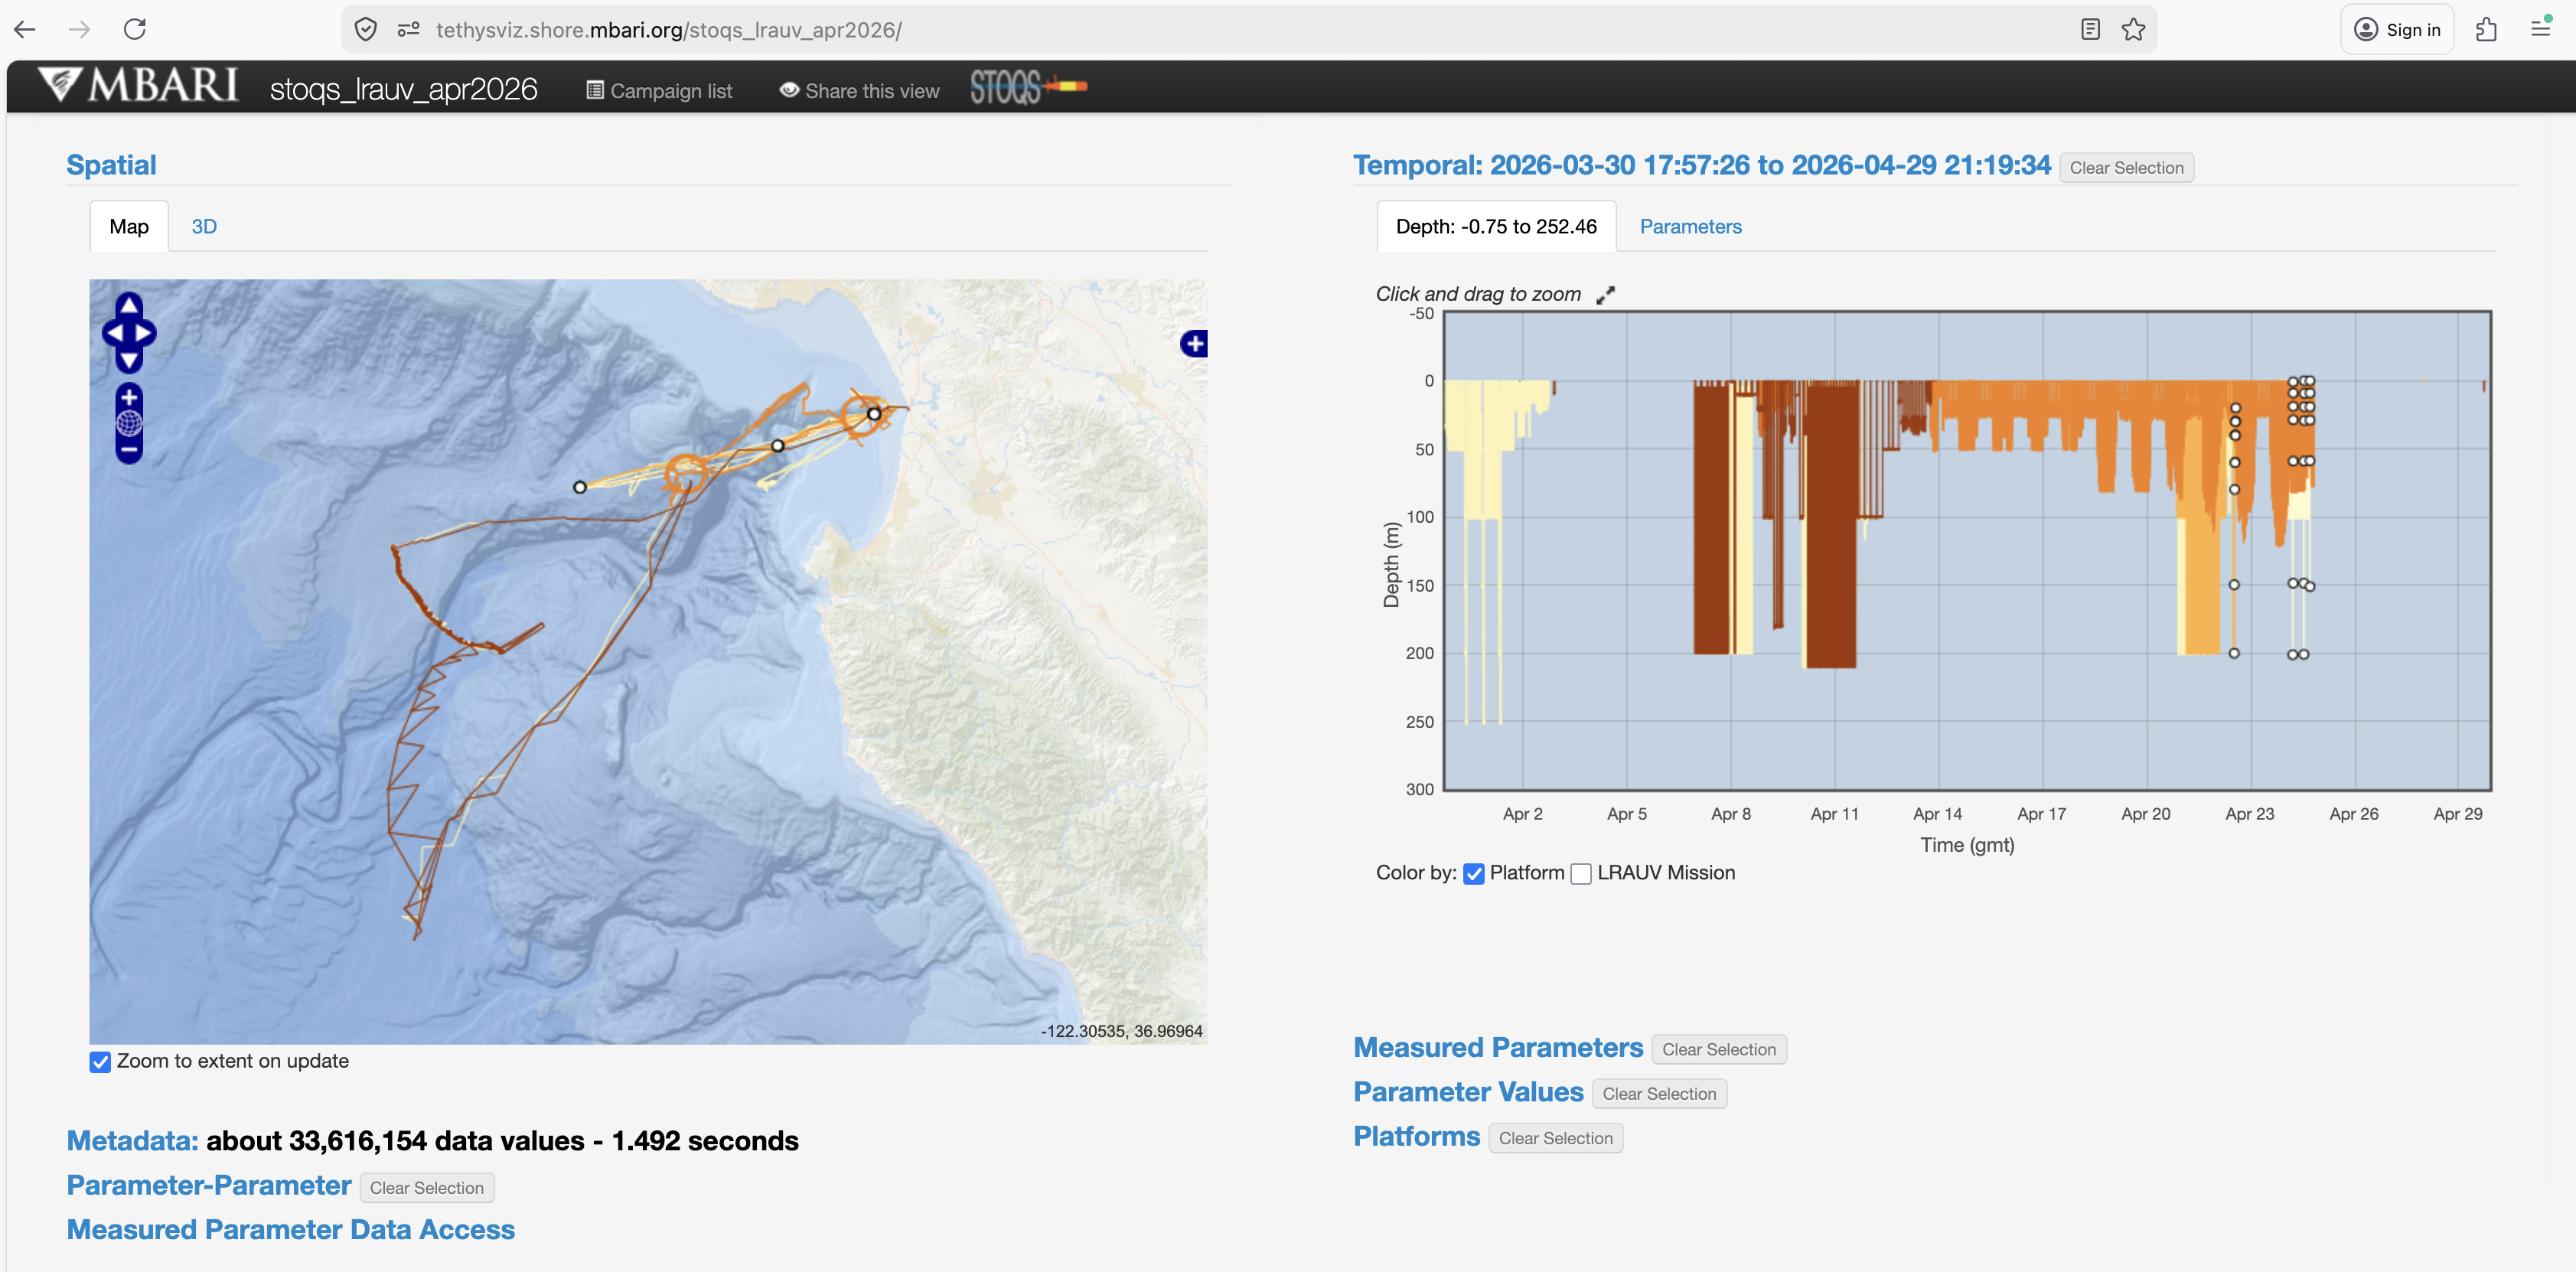Screen dimensions: 2576x1272
Task: Pan the map east
Action: click(145, 333)
